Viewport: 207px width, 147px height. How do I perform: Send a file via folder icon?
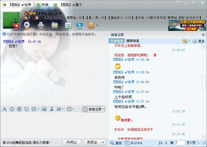click(54, 25)
